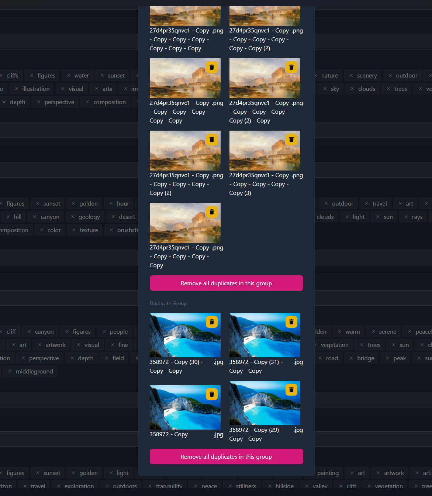Click the 'Duplicate Group' heading above the beach images
The height and width of the screenshot is (496, 432).
168,303
